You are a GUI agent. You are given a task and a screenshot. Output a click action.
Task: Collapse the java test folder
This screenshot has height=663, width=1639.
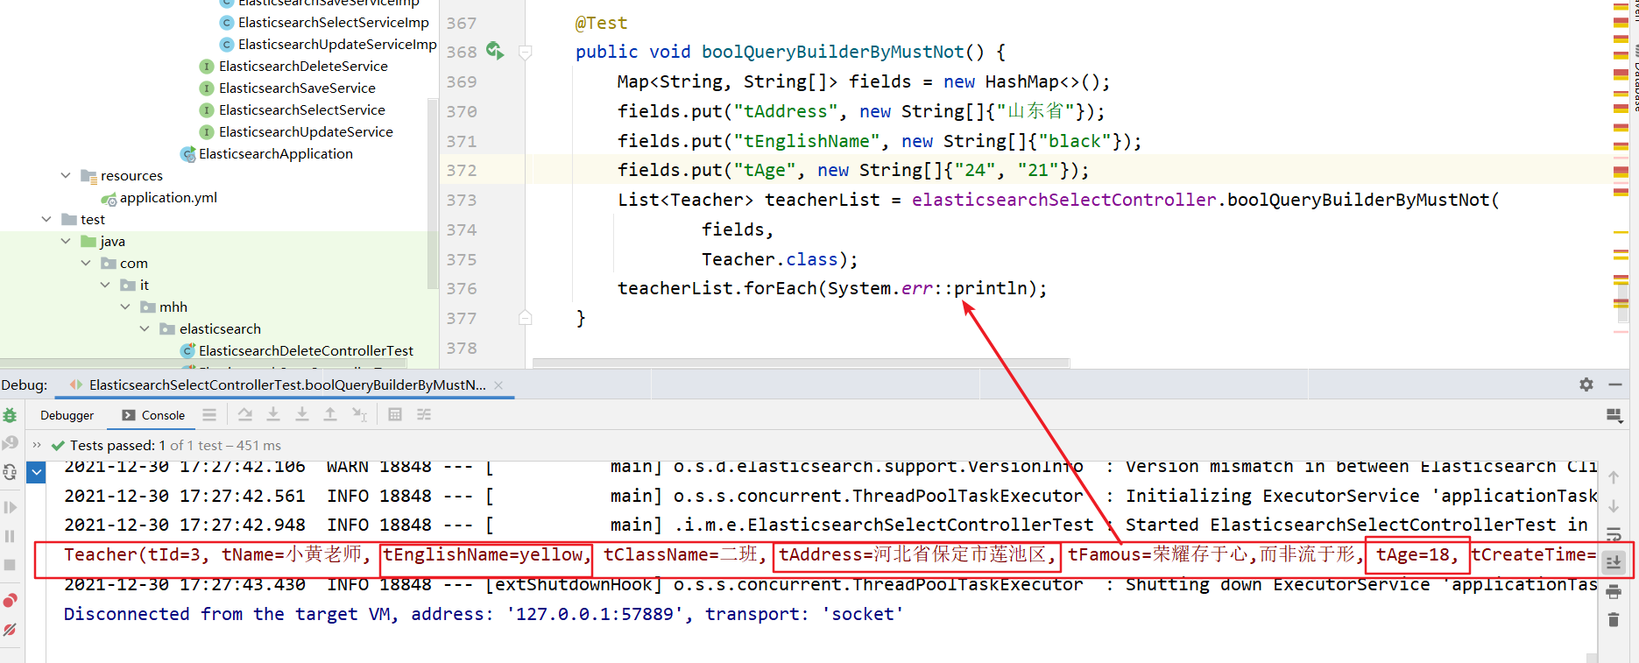pyautogui.click(x=66, y=241)
